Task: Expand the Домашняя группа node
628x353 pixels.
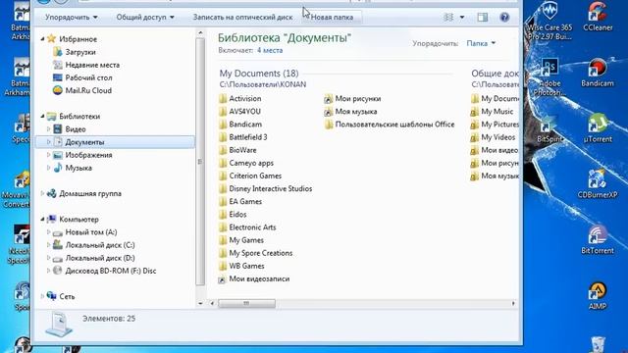Action: point(42,193)
